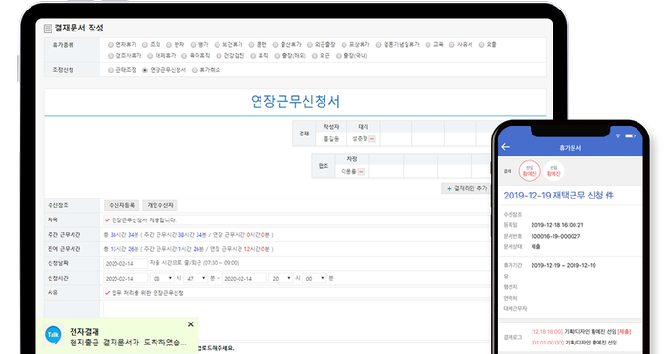
Task: Click the 사유 text field
Action: pyautogui.click(x=297, y=293)
